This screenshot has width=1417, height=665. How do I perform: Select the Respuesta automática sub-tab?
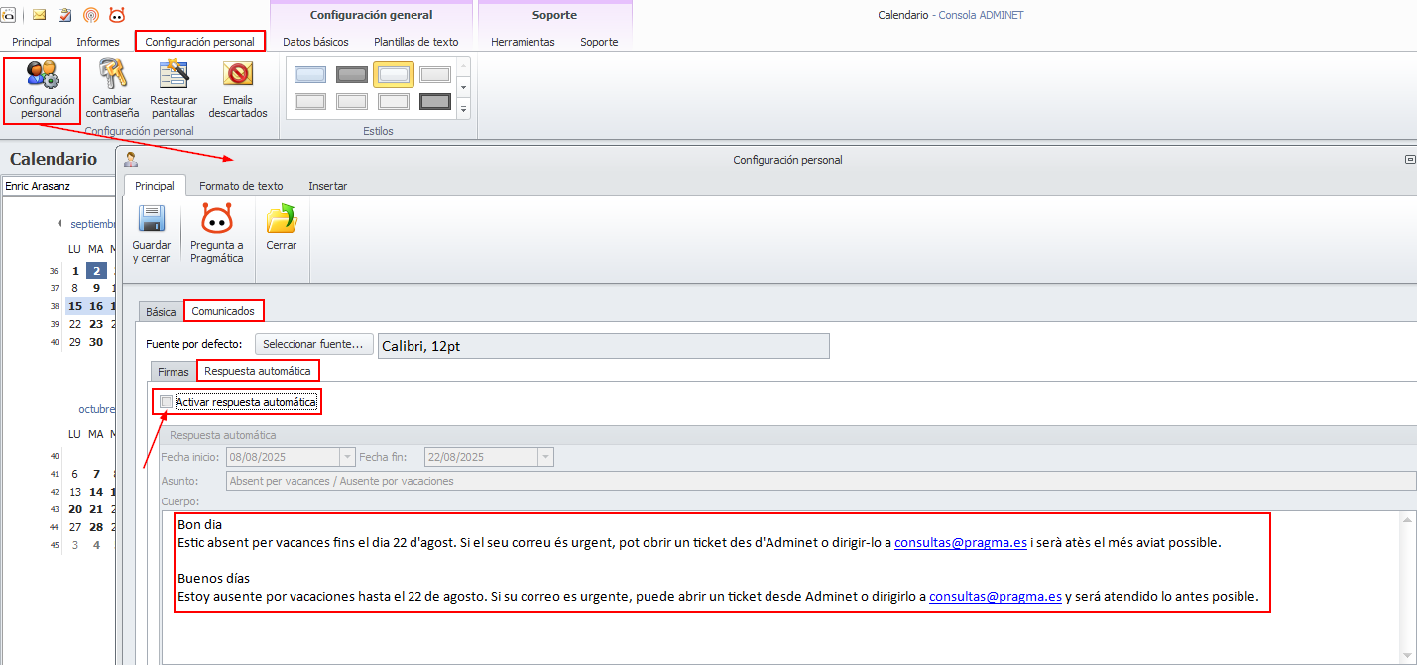pyautogui.click(x=258, y=371)
